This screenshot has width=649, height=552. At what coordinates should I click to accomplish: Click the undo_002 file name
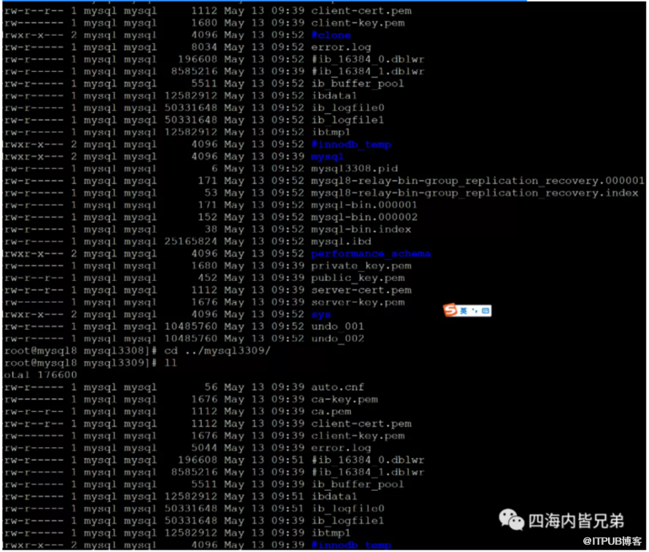pos(337,338)
